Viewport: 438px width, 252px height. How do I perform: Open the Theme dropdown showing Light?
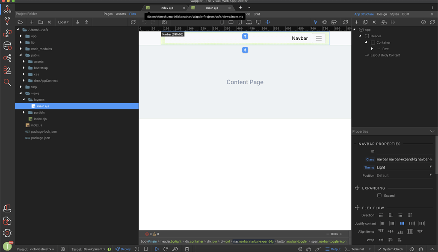tap(405, 167)
